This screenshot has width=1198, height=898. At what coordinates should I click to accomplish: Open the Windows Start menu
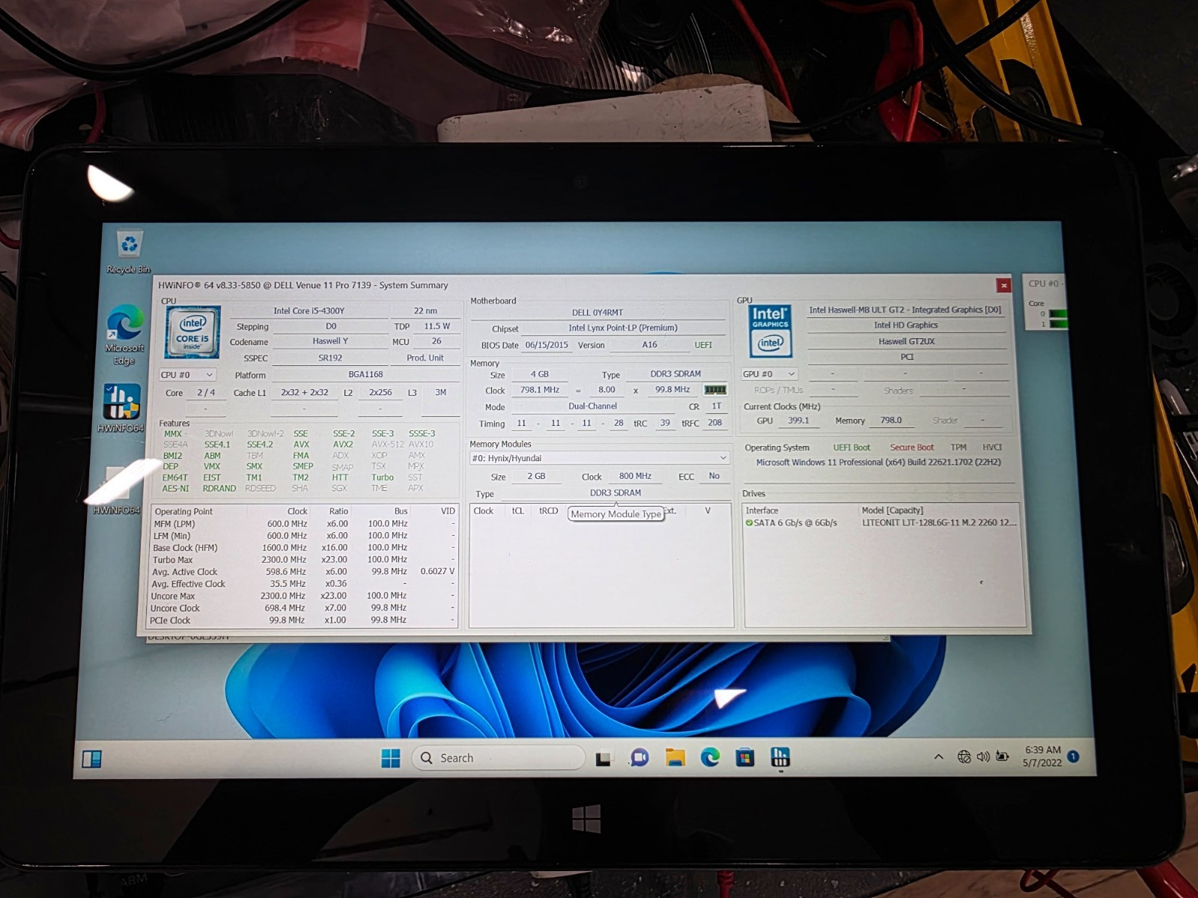(391, 758)
